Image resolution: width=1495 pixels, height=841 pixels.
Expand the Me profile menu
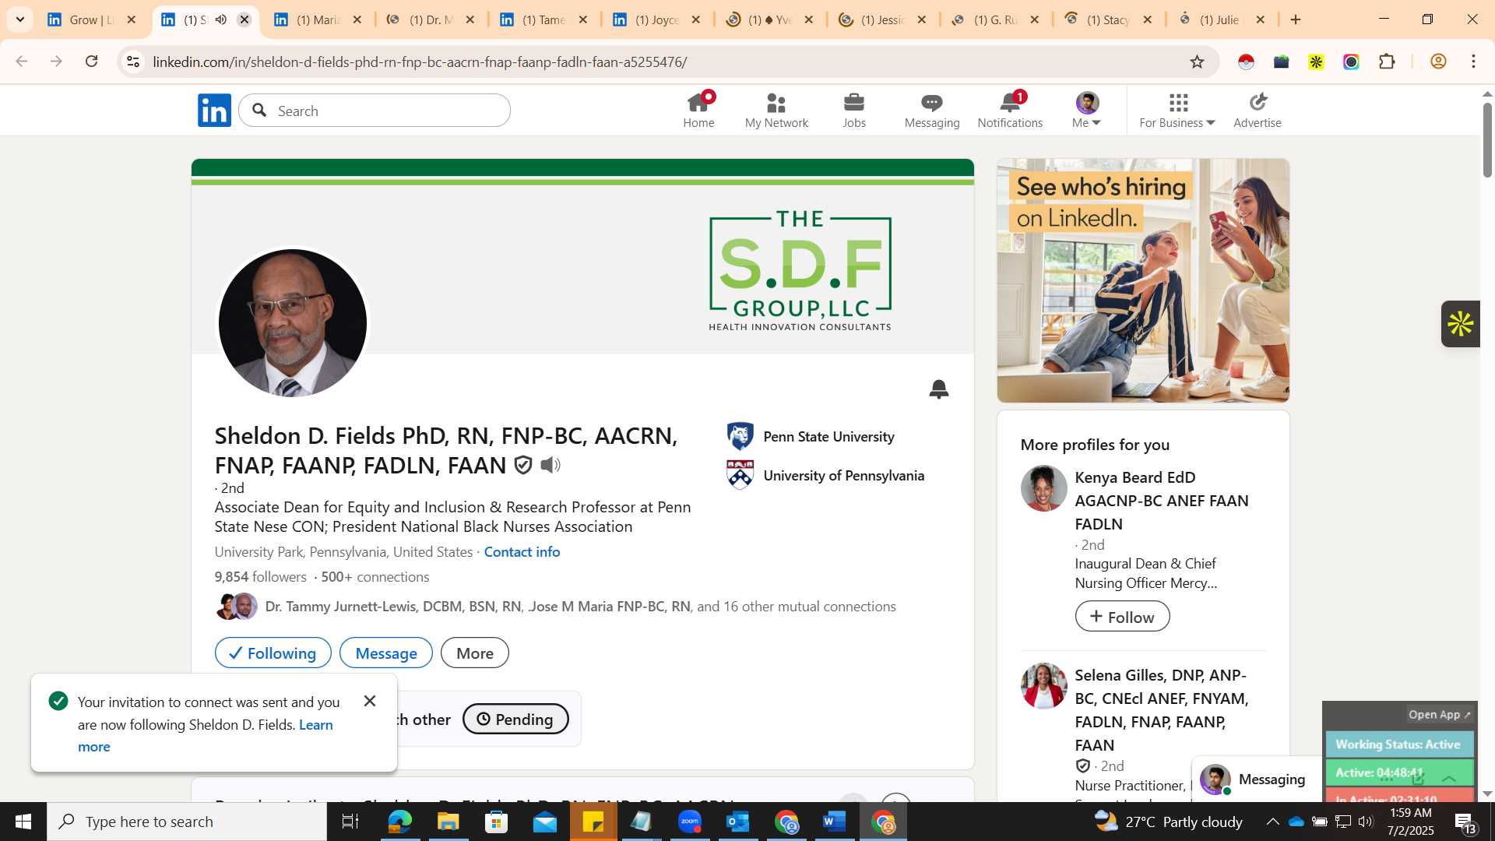(1087, 110)
